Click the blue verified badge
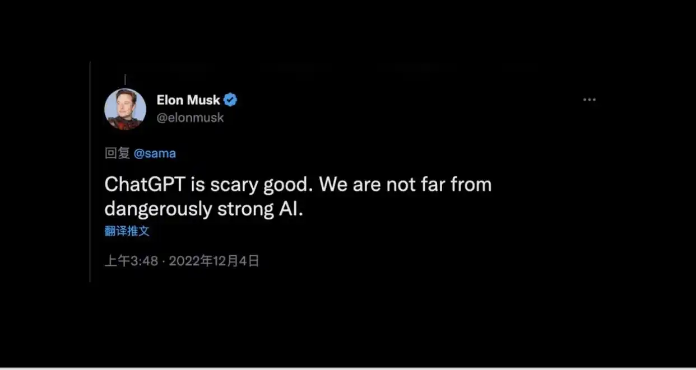Screen dimensions: 696x370 230,100
